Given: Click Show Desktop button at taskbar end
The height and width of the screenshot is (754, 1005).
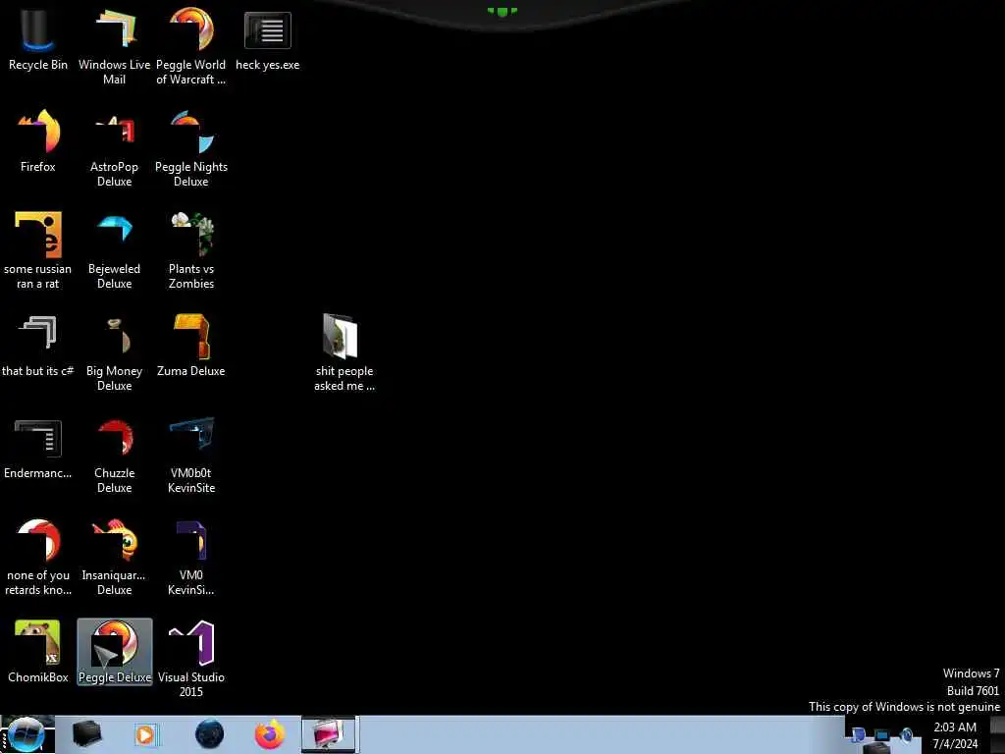Looking at the screenshot, I should pos(998,734).
